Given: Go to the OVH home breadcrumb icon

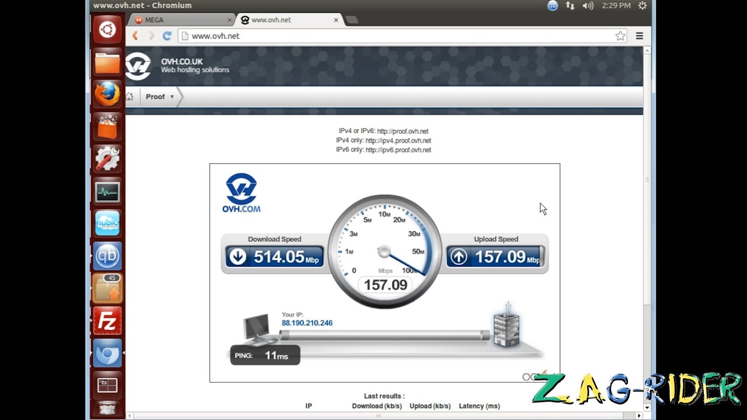Looking at the screenshot, I should click(130, 96).
